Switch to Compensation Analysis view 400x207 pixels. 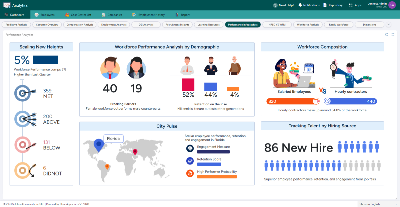click(80, 24)
